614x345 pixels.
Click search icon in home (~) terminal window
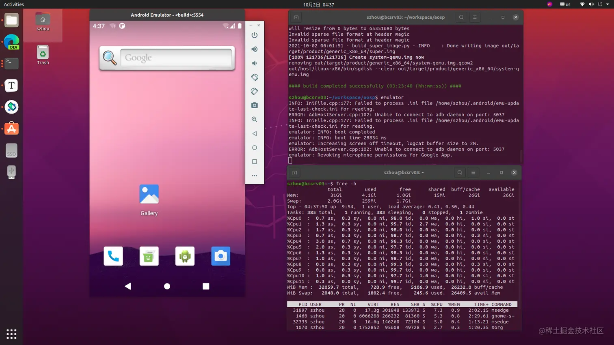(460, 173)
